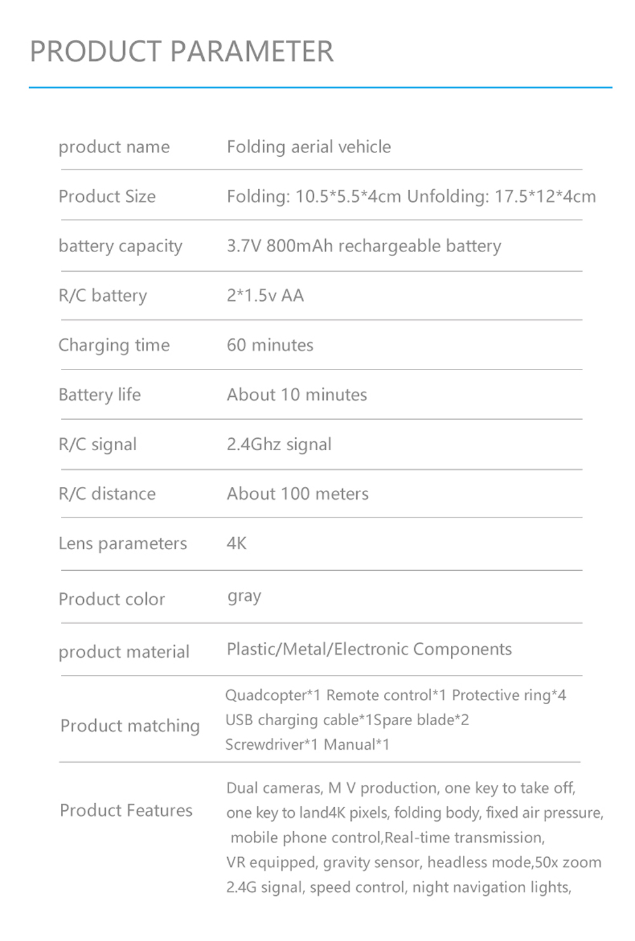This screenshot has height=941, width=635.
Task: Click the '2*1.5v AA' value
Action: coord(265,296)
